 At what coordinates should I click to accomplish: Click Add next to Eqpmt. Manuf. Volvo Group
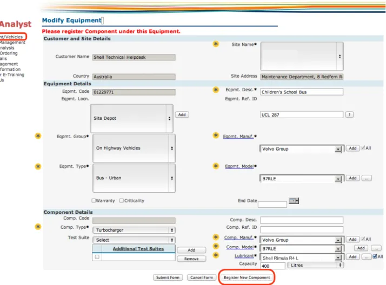(352, 148)
